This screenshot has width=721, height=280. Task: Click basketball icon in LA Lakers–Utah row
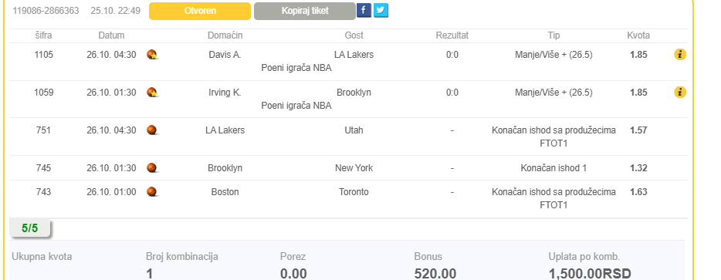[152, 130]
